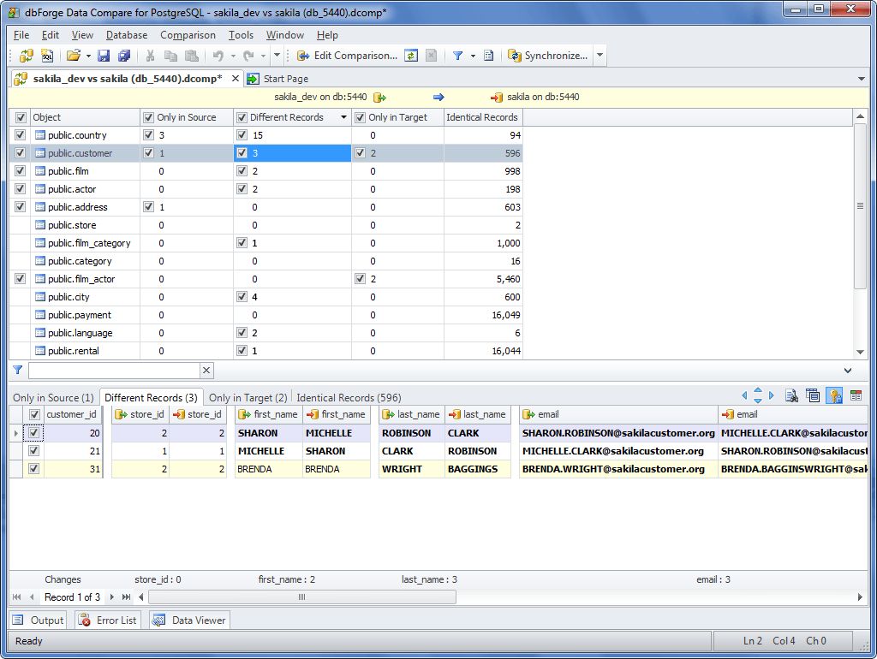Click the records grid horizontal scrollbar thumb

[302, 597]
